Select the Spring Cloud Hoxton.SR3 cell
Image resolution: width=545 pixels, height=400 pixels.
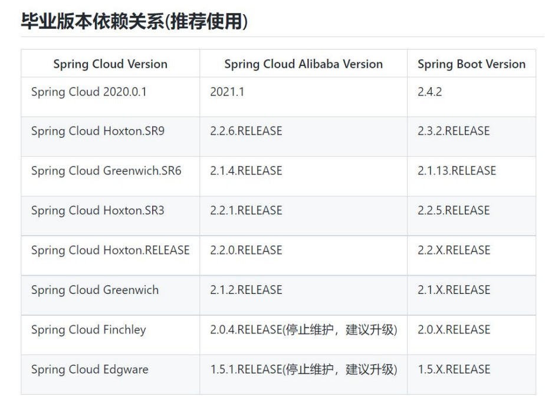tap(98, 210)
